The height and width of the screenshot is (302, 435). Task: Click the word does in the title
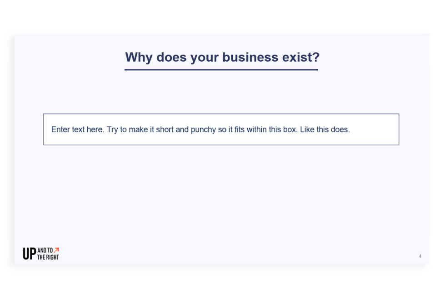(171, 57)
